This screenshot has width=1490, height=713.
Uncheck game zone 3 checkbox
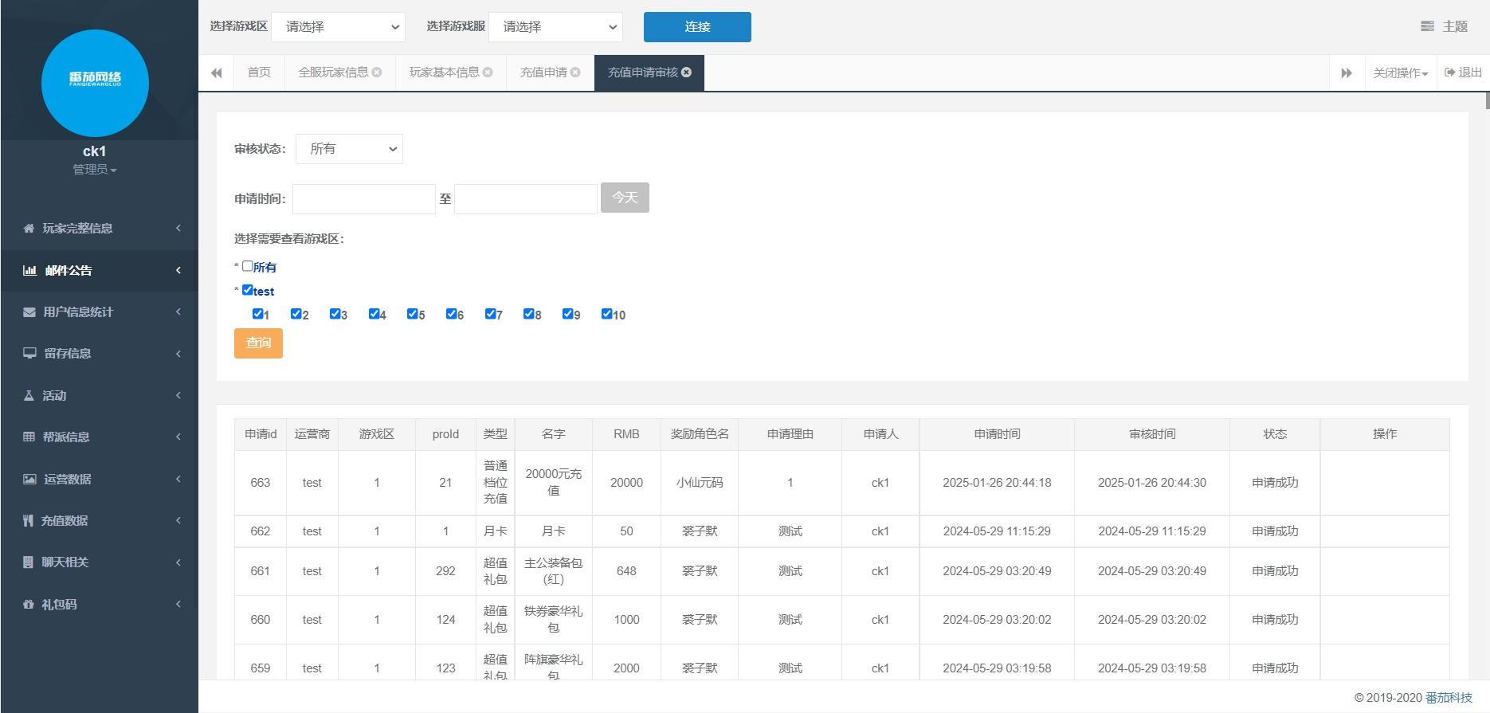tap(335, 314)
